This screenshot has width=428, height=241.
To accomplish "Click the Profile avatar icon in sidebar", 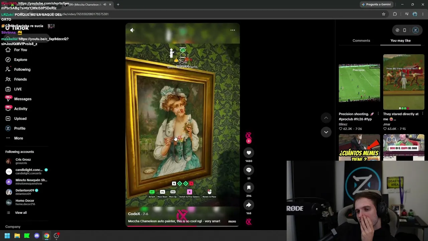I will click(x=8, y=128).
